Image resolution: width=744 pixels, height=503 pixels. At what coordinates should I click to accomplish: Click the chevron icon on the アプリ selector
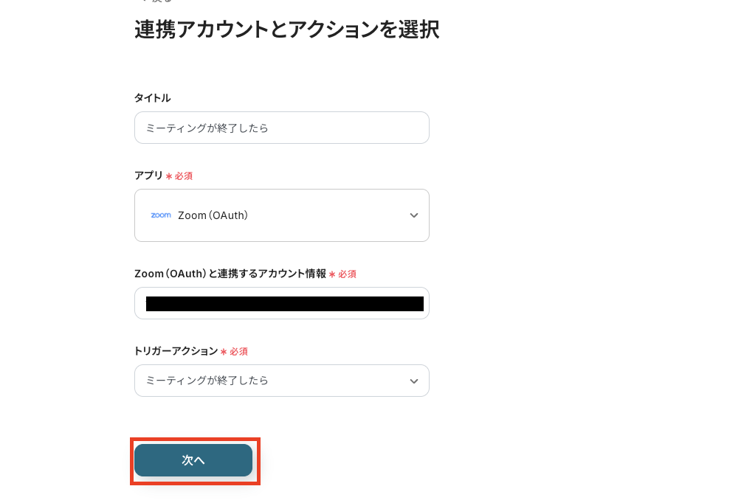(414, 215)
